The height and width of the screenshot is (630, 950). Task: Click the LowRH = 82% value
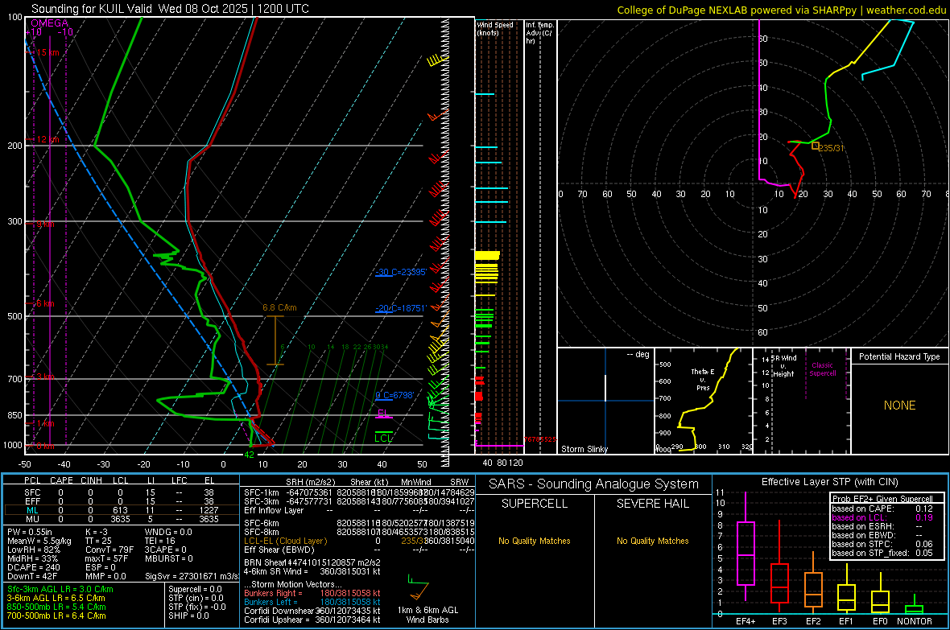click(34, 550)
